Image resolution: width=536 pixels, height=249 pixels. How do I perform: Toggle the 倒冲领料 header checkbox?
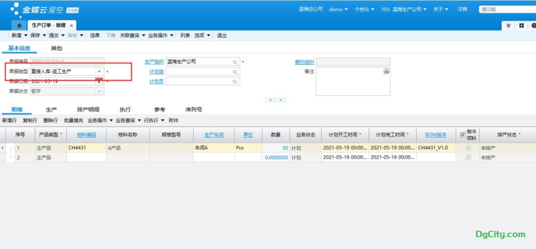(x=462, y=135)
